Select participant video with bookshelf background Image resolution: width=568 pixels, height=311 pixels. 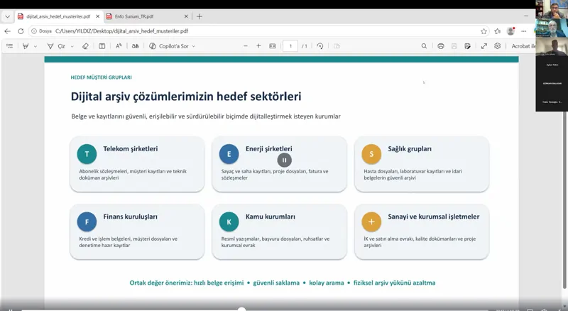point(552,28)
